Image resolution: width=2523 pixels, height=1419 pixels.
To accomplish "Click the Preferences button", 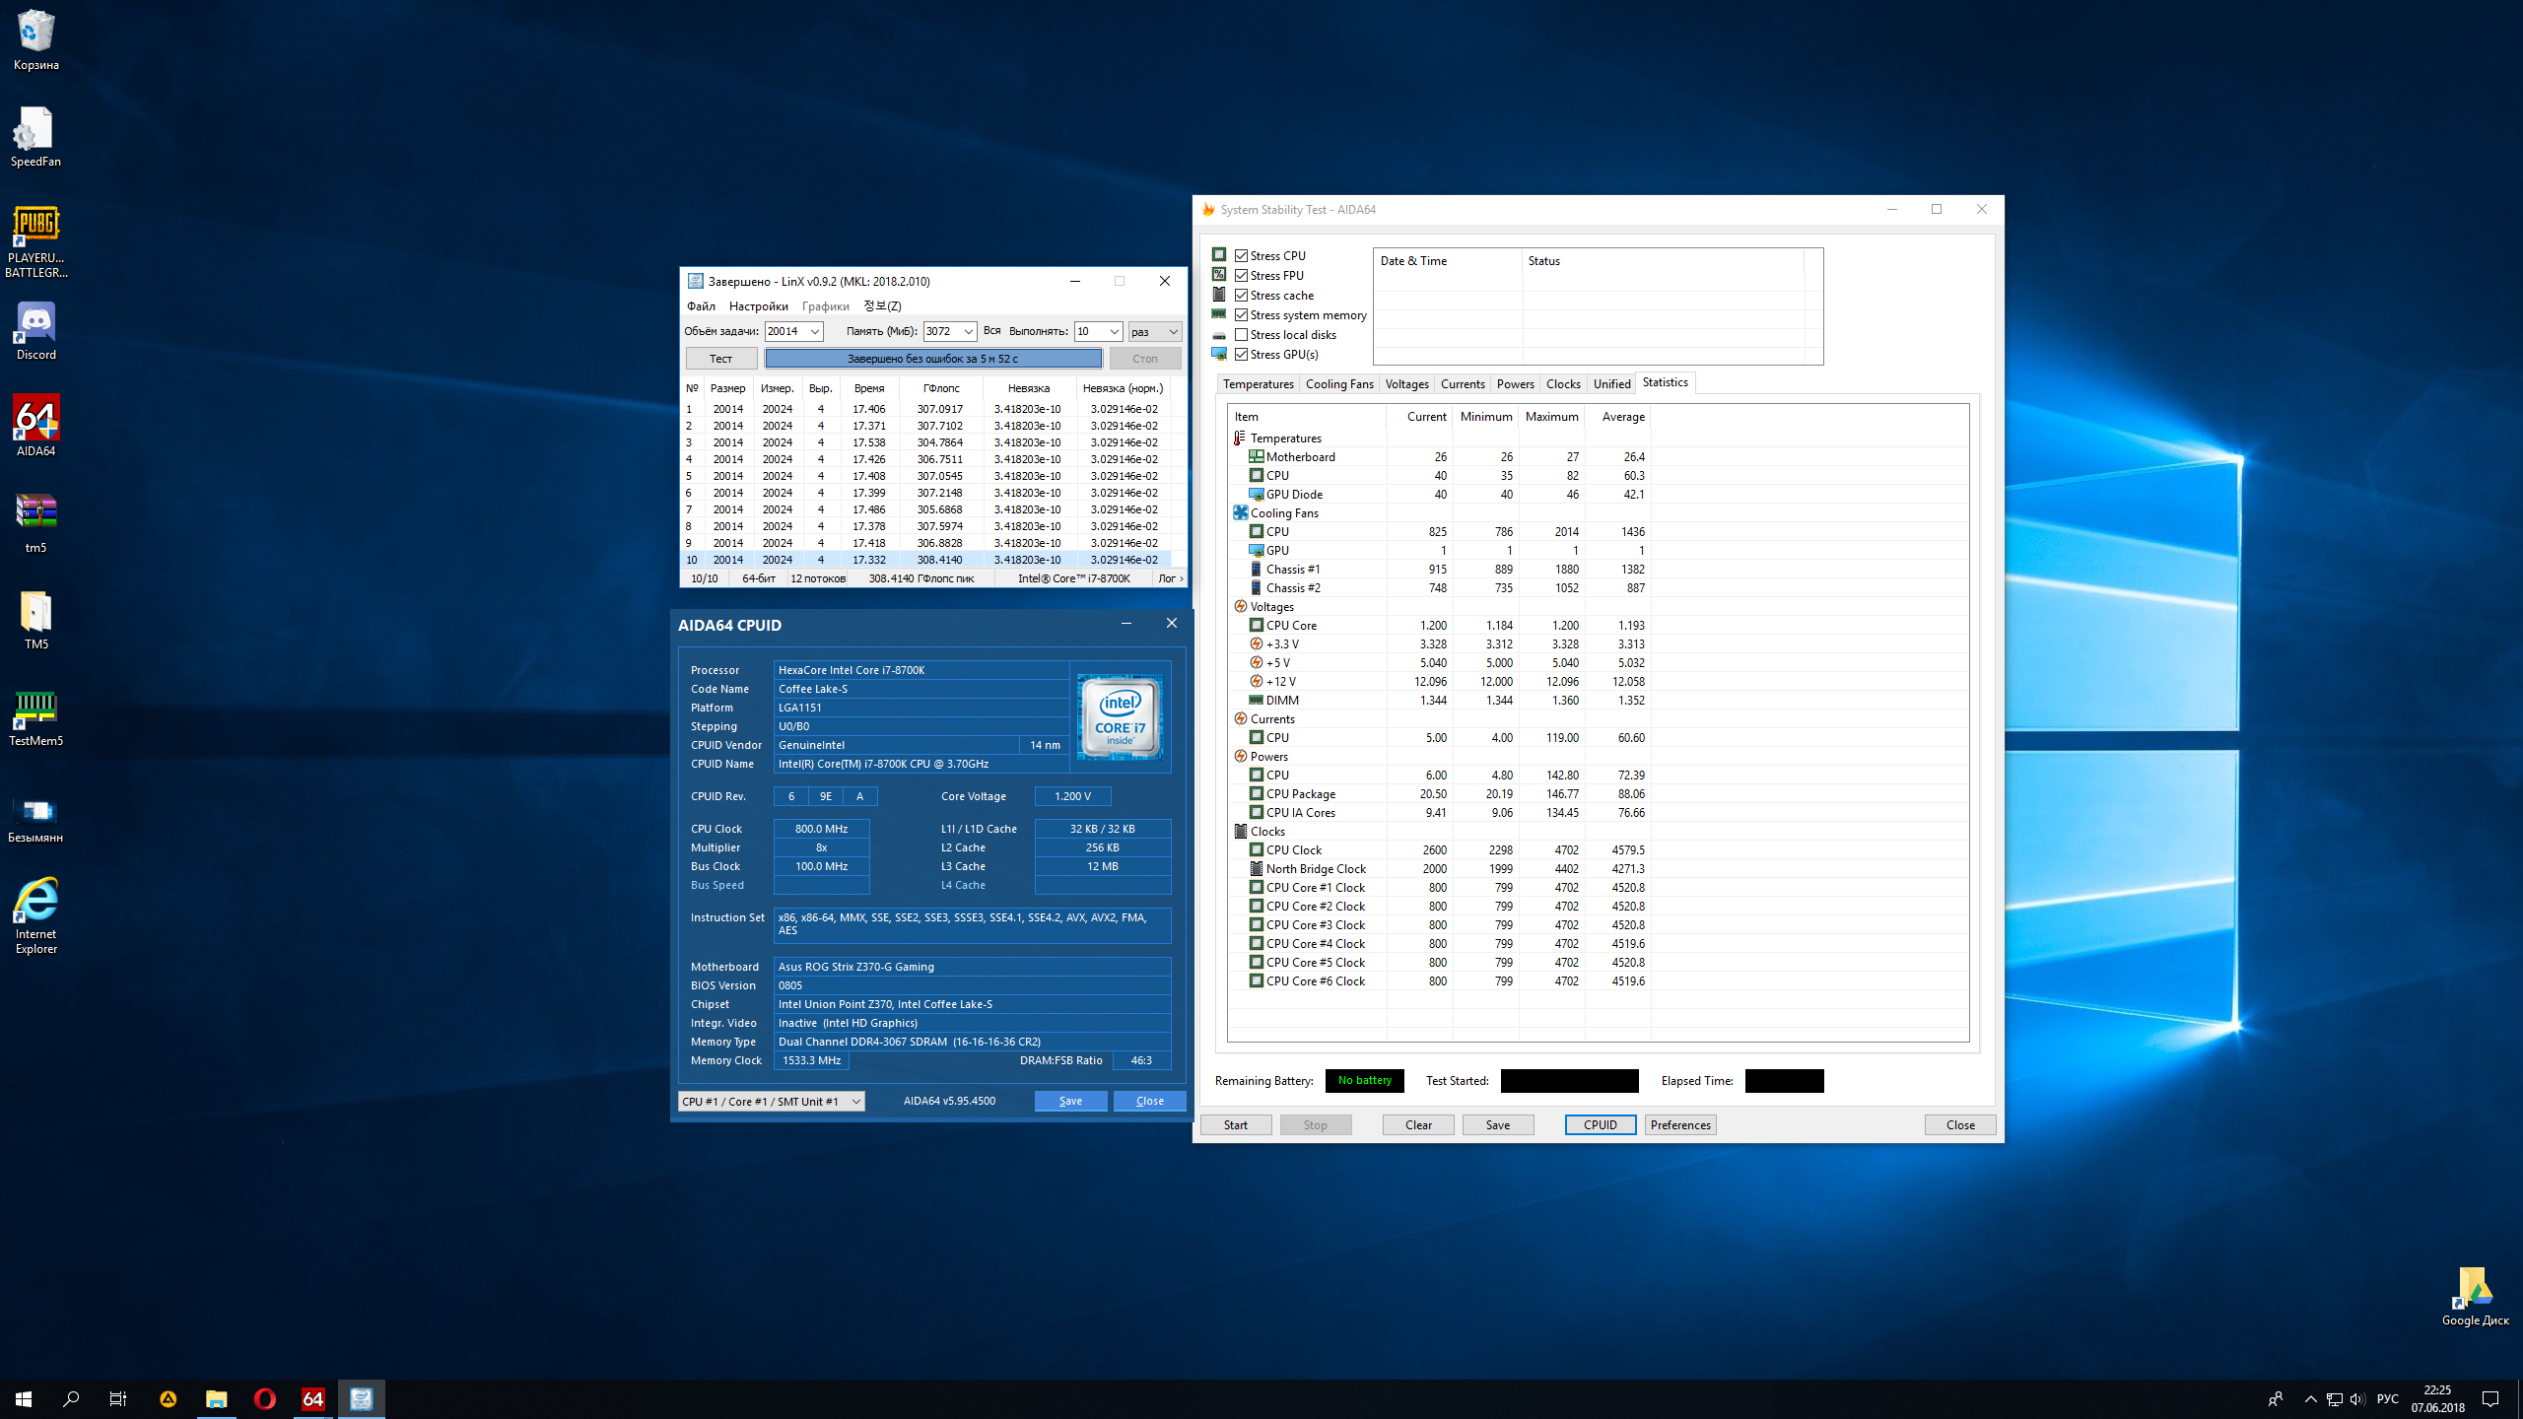I will point(1680,1125).
